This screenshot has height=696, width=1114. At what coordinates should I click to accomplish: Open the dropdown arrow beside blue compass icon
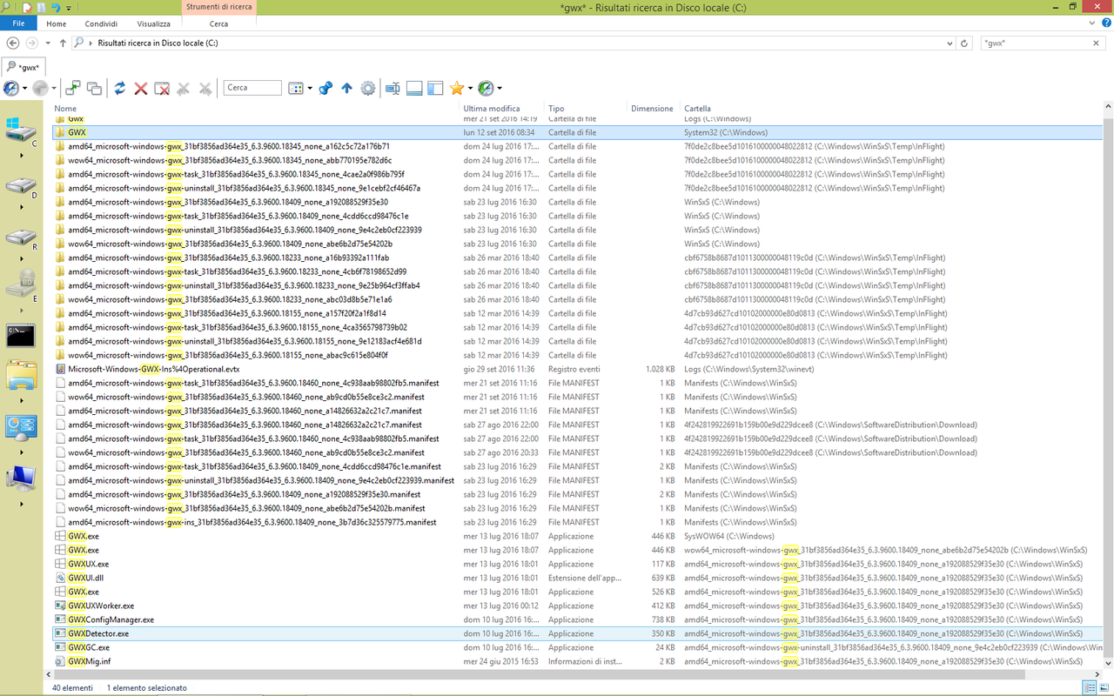pos(24,89)
